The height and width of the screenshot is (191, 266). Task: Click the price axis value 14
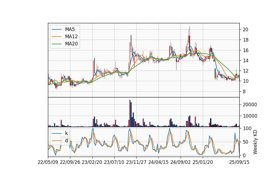[245, 61]
